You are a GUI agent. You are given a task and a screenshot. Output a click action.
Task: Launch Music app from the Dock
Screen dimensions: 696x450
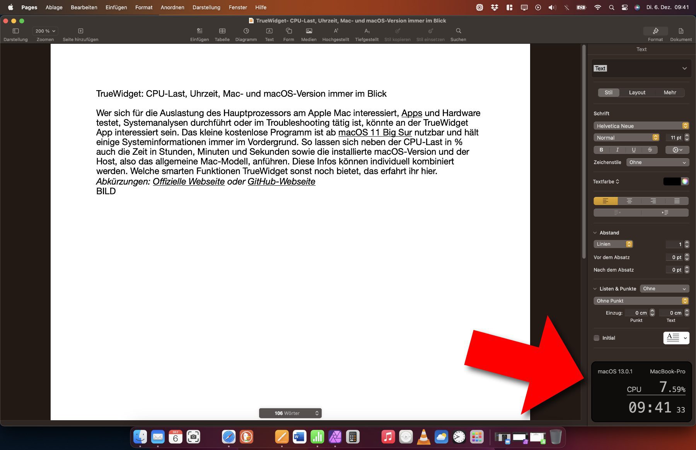(x=388, y=437)
